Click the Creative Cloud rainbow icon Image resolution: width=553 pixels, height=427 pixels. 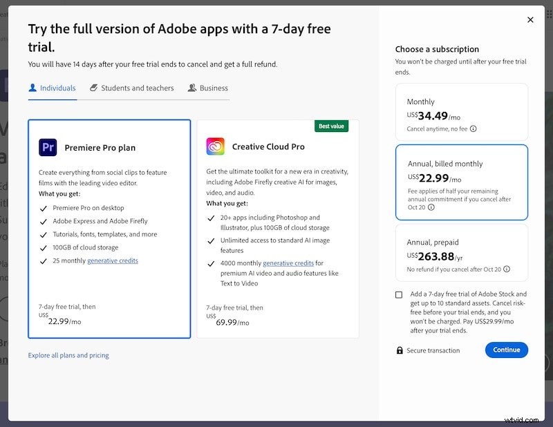[x=215, y=146]
